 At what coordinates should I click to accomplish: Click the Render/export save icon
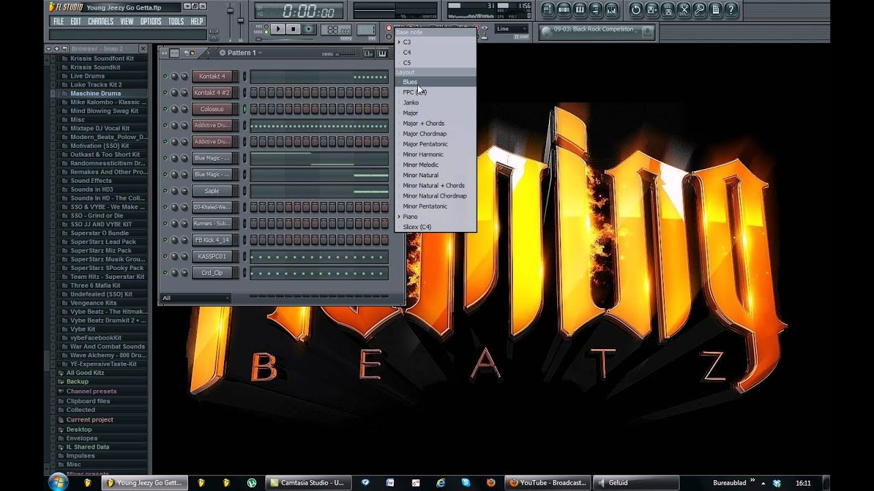(668, 10)
